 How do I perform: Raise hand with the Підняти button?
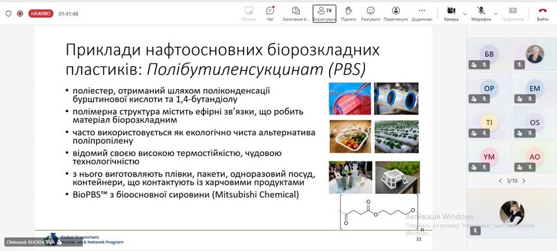click(348, 13)
